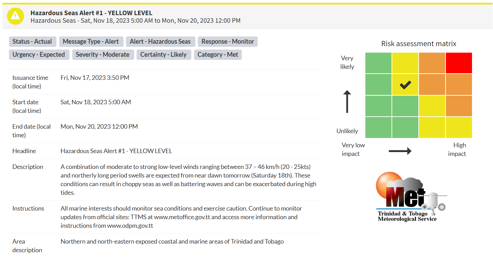Click the end value Mon, Nov 20, 2023 12:00 PM
The width and height of the screenshot is (493, 257).
coord(99,127)
